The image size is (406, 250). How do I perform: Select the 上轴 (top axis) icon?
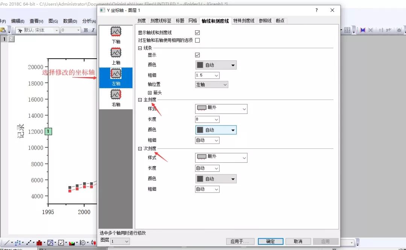tap(116, 52)
